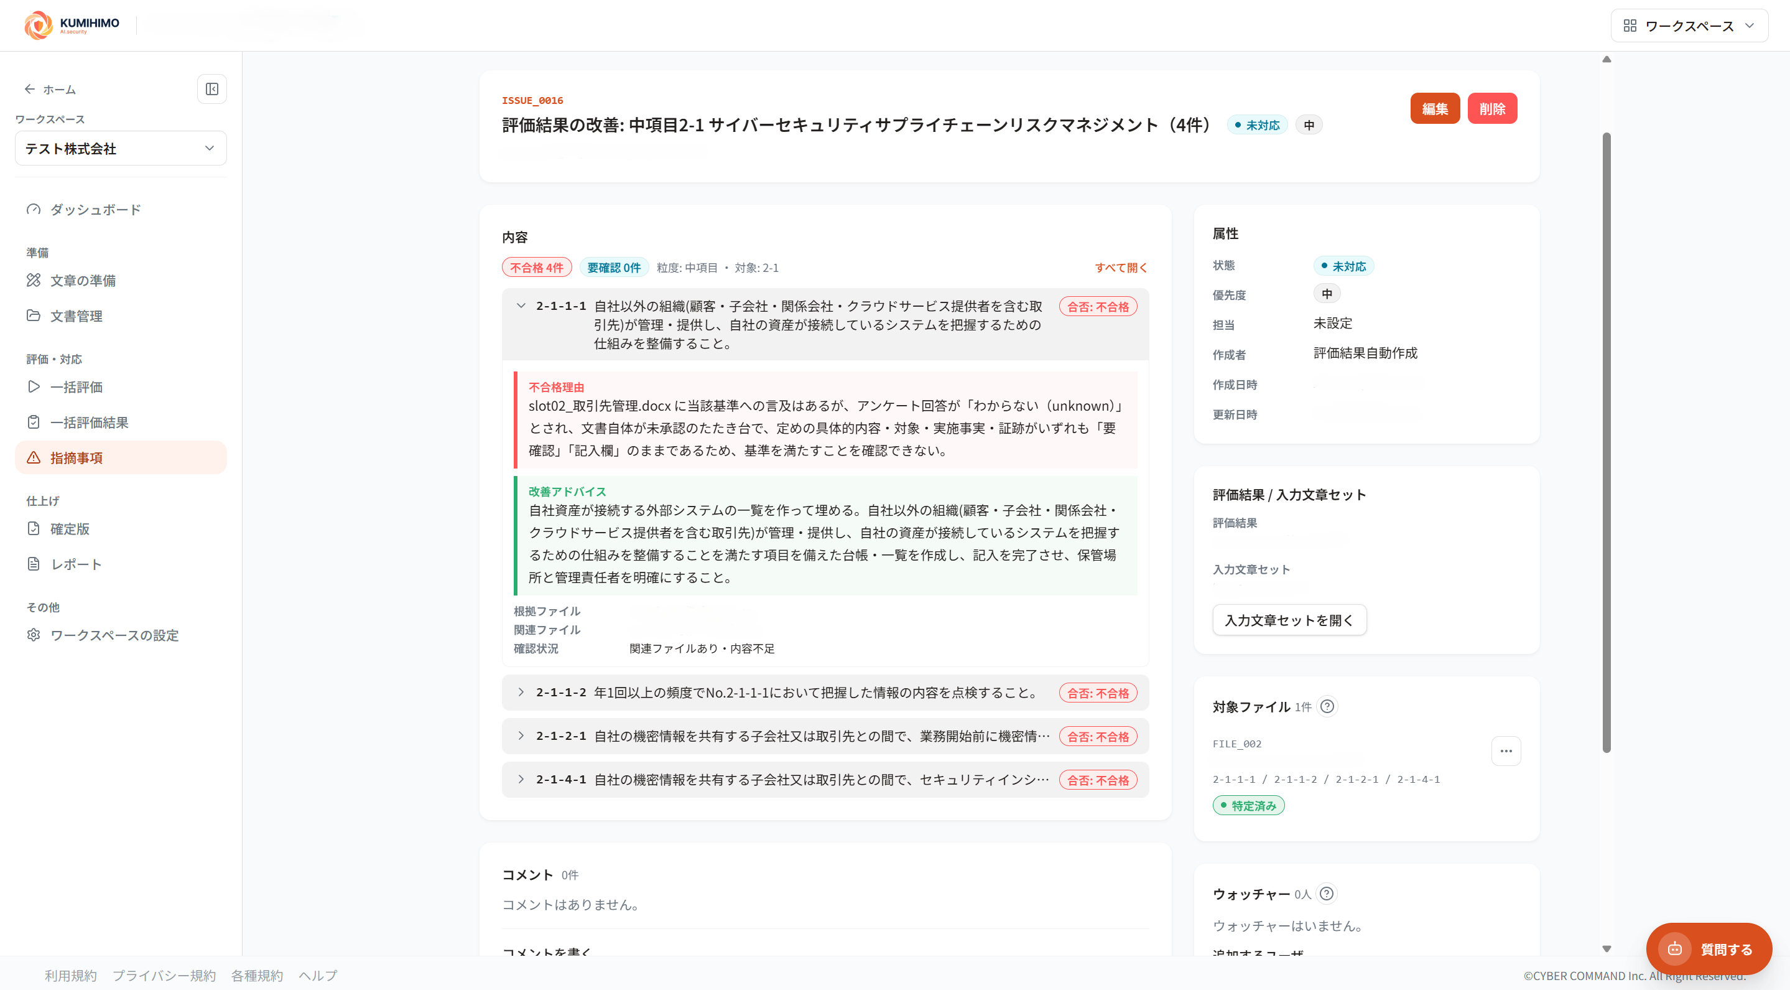Open ヘルプ footer link
The width and height of the screenshot is (1790, 990).
318,976
